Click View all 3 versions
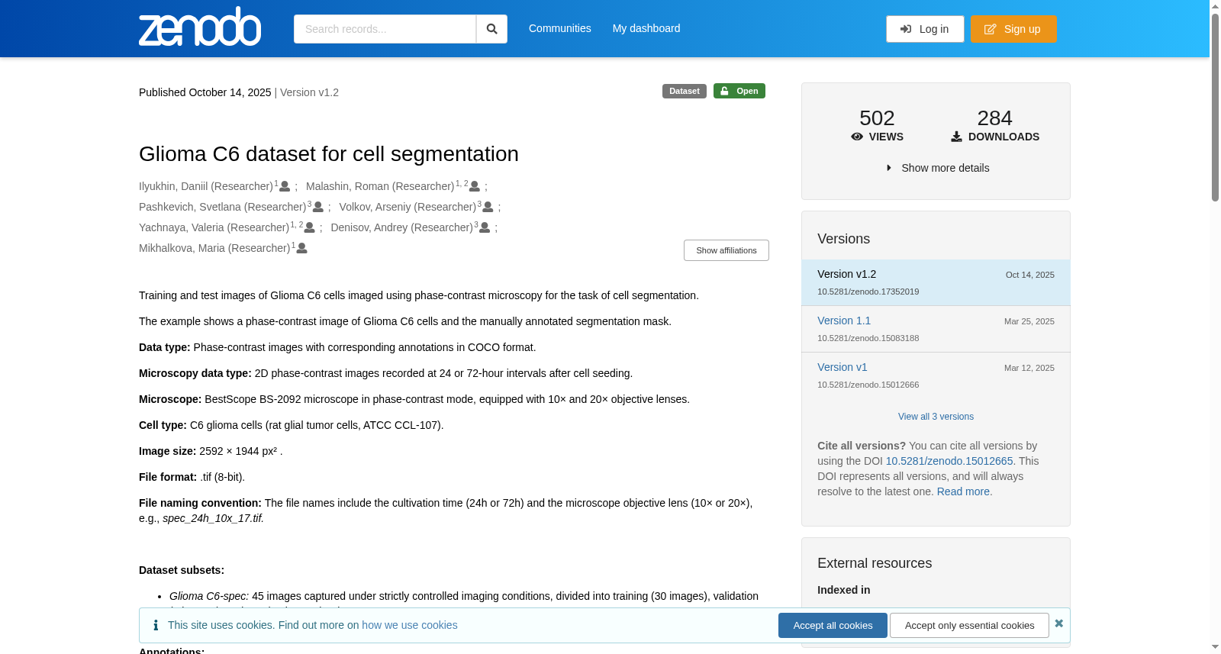This screenshot has width=1221, height=654. (936, 417)
